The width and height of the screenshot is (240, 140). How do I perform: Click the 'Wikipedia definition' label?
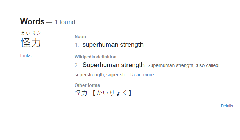point(95,57)
